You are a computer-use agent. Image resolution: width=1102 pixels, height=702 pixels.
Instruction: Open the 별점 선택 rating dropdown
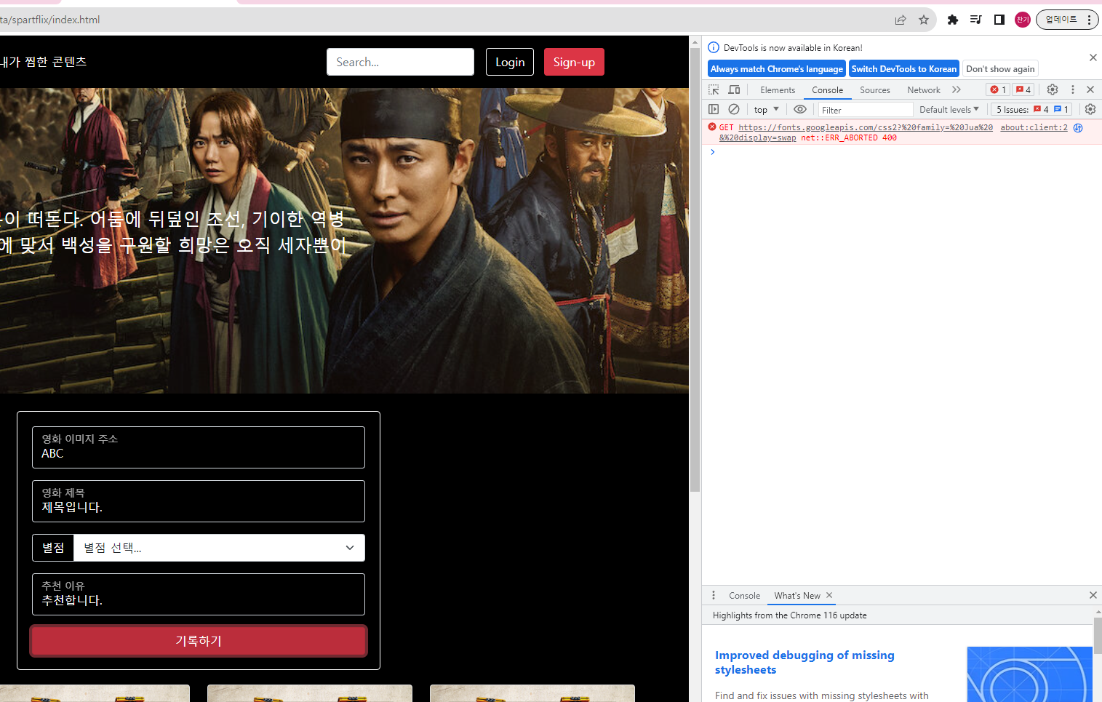coord(219,548)
